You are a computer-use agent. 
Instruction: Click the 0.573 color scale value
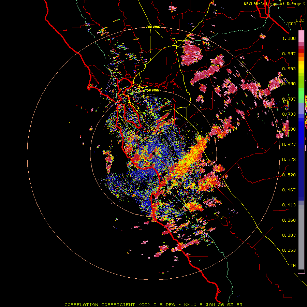point(289,160)
